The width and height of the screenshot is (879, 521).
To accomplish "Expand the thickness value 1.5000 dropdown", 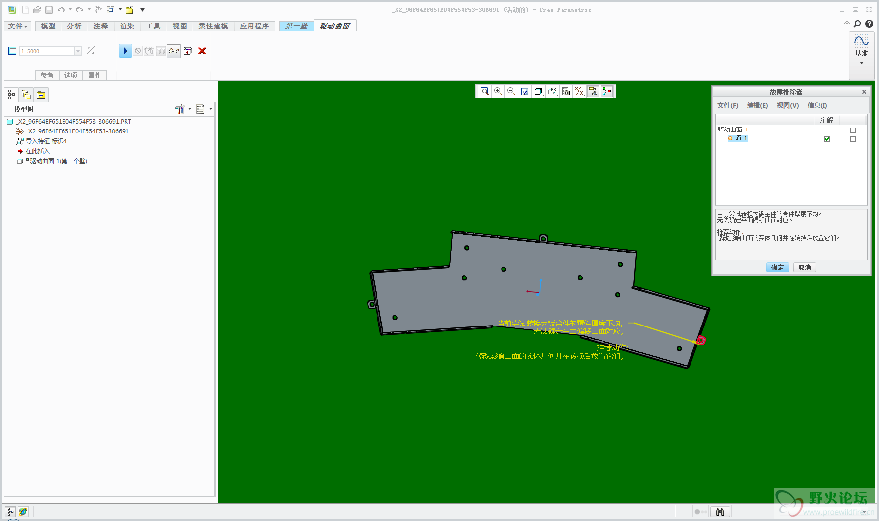I will coord(78,51).
